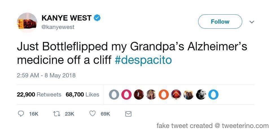Click the blue verified checkmark badge
Viewport: 271px width, 130px height.
click(97, 18)
